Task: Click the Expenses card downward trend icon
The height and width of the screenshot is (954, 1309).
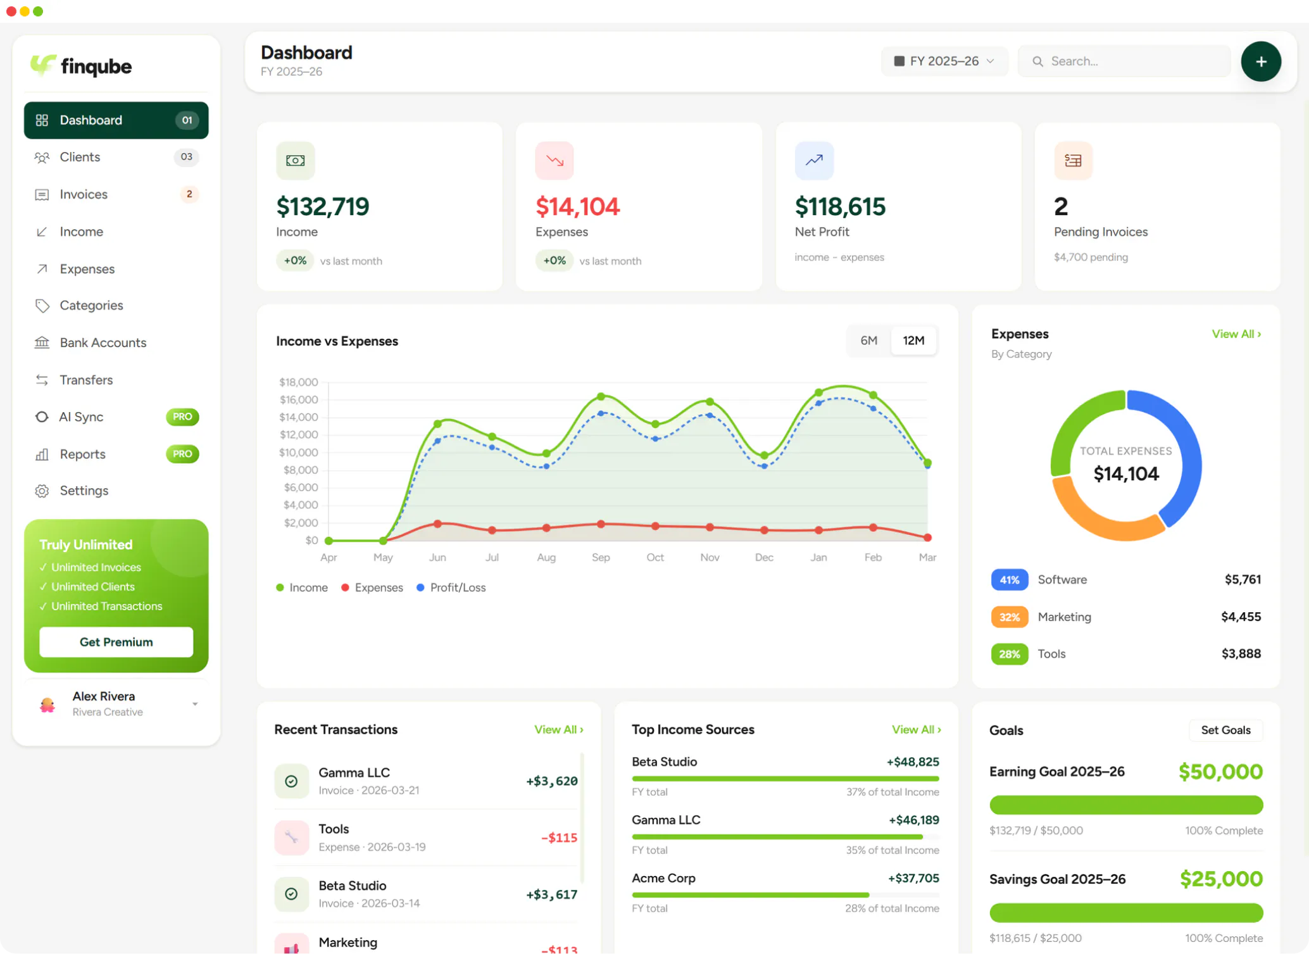Action: click(554, 161)
